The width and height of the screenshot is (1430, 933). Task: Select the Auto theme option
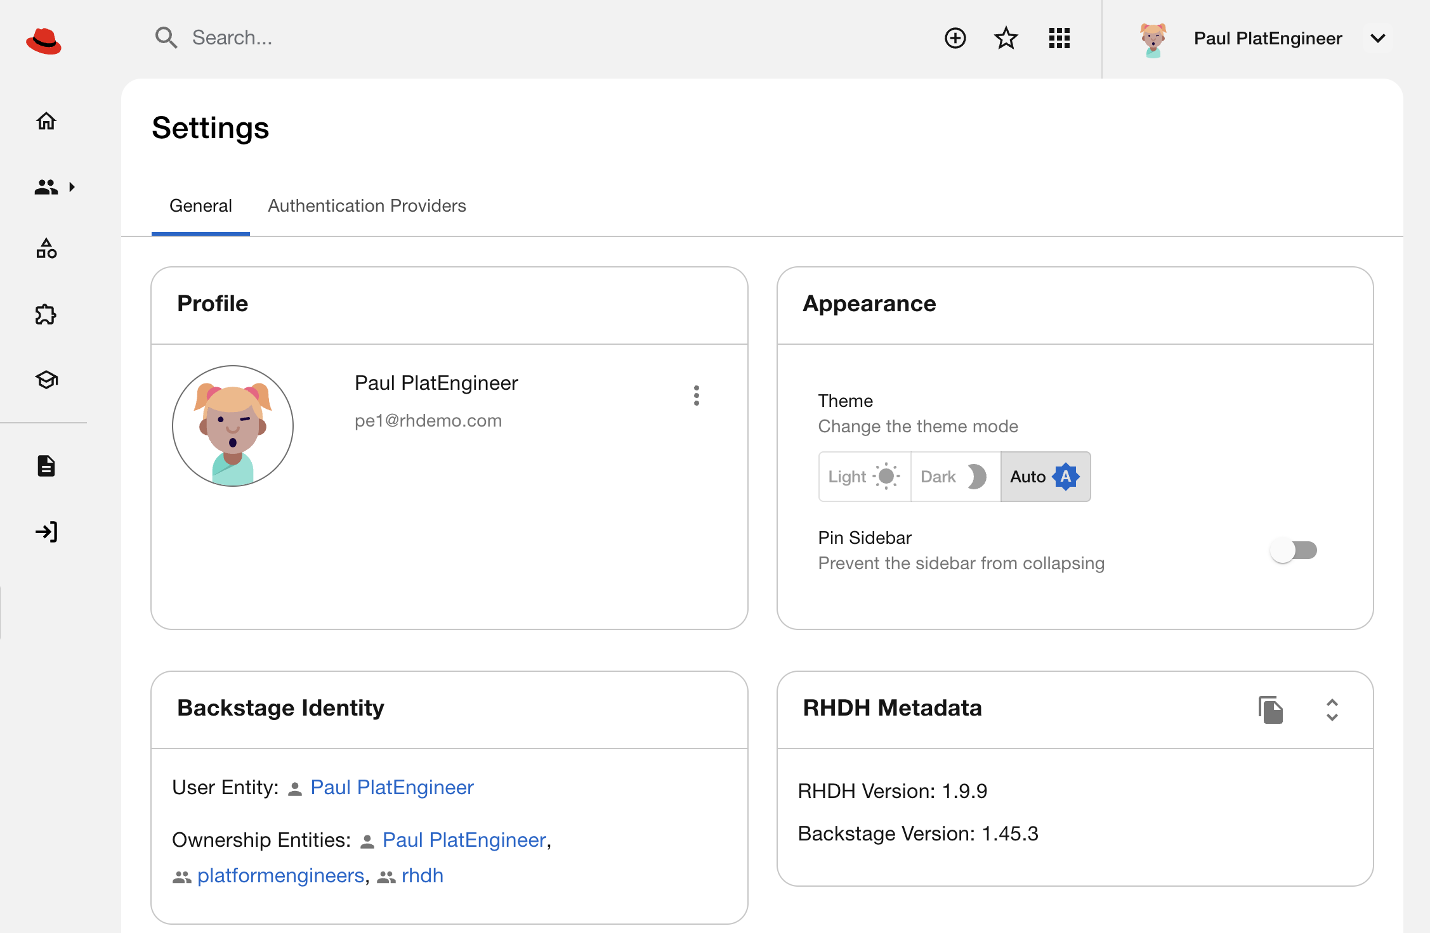click(x=1046, y=477)
